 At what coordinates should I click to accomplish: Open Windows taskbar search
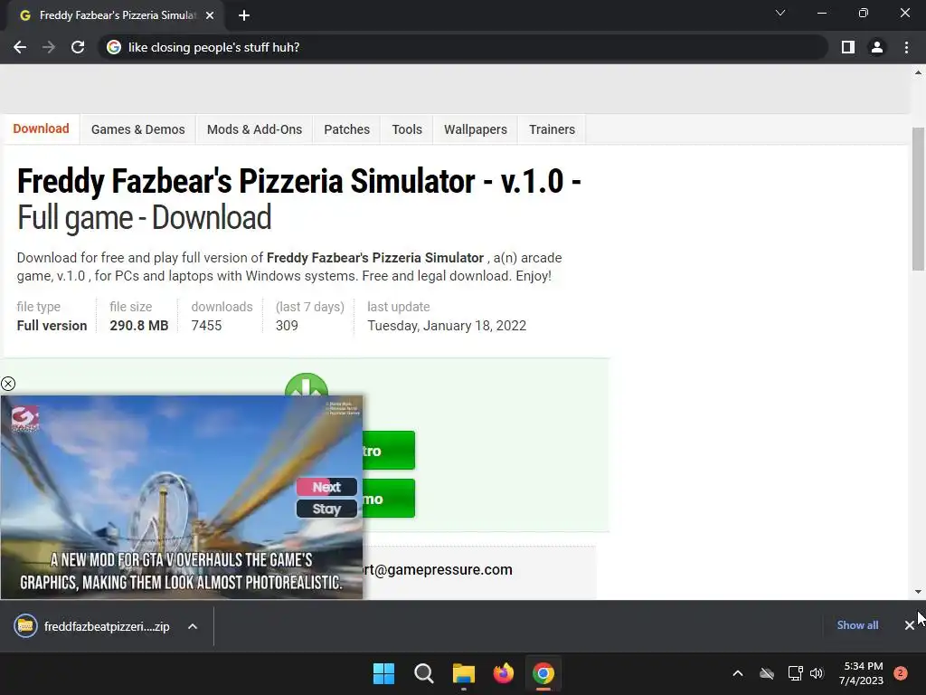click(423, 673)
